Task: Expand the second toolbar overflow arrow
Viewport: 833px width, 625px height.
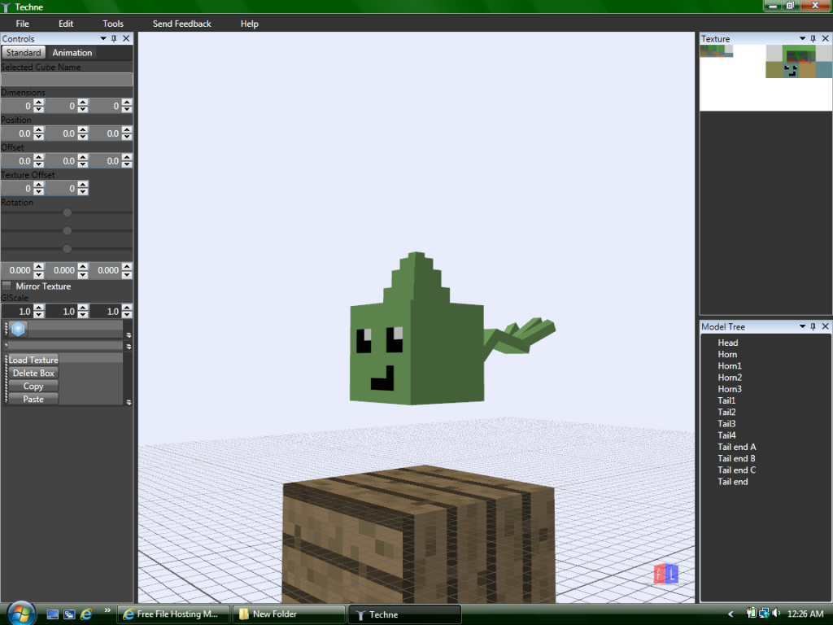Action: 129,346
